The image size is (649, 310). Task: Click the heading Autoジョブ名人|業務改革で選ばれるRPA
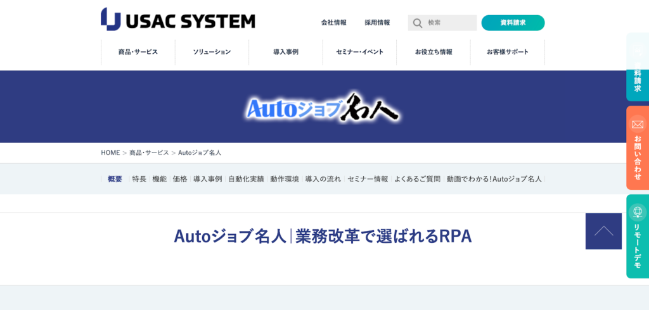[x=323, y=237]
